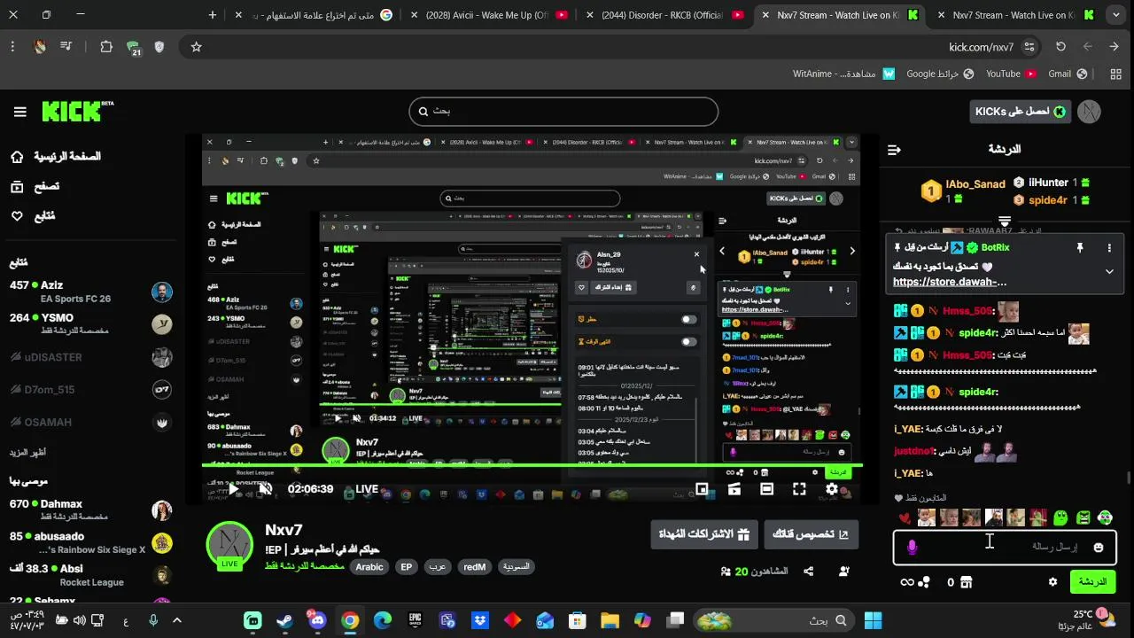Open the system tray hidden icons chevron
1134x638 pixels.
pos(176,620)
